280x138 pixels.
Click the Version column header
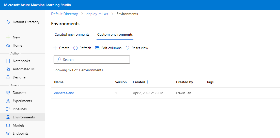click(x=121, y=82)
